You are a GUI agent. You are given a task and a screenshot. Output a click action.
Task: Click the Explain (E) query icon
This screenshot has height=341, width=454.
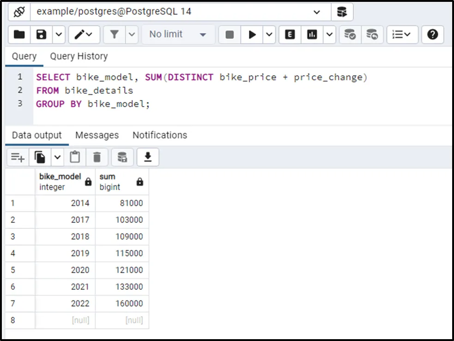290,35
